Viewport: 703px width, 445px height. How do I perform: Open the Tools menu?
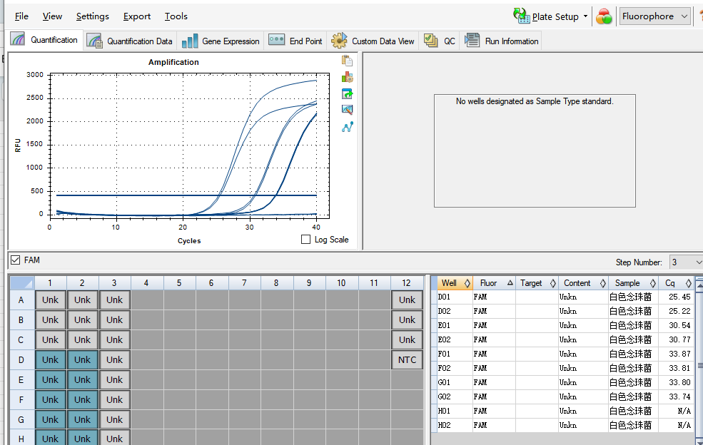[x=176, y=16]
